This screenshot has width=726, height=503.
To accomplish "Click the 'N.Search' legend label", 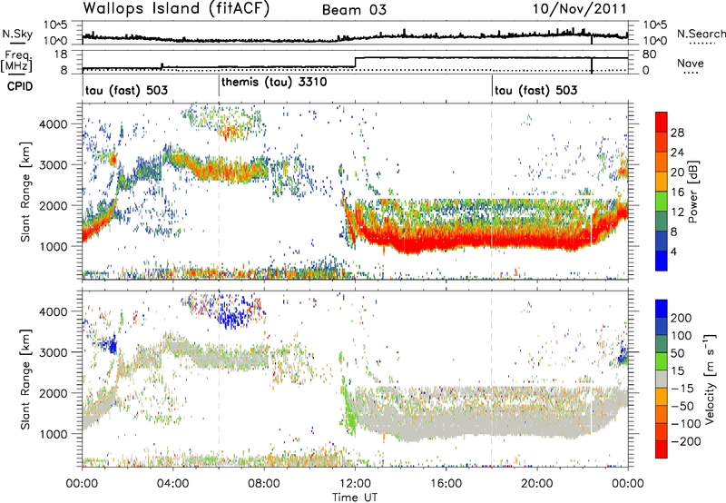I will (701, 34).
